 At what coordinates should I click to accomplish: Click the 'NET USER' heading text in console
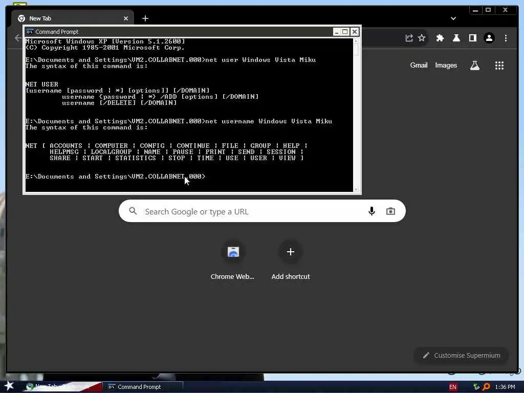42,84
